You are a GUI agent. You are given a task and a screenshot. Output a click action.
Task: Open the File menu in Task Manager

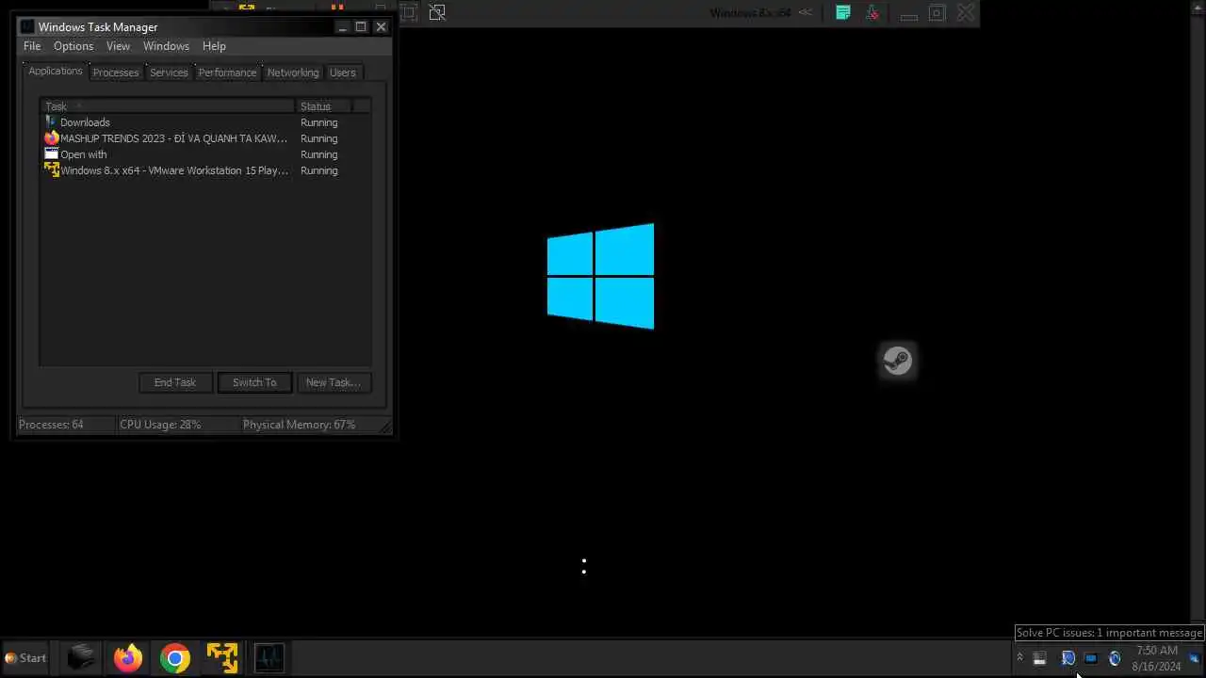tap(32, 46)
